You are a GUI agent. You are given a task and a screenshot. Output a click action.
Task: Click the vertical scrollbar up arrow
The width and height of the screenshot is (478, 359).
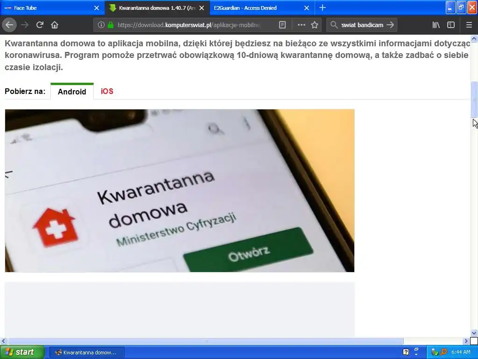(x=474, y=39)
